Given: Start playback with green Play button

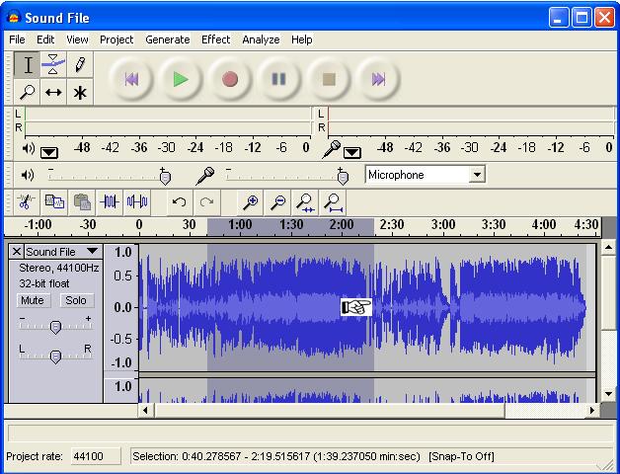Looking at the screenshot, I should pyautogui.click(x=181, y=79).
